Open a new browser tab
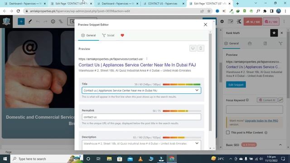 click(x=237, y=4)
